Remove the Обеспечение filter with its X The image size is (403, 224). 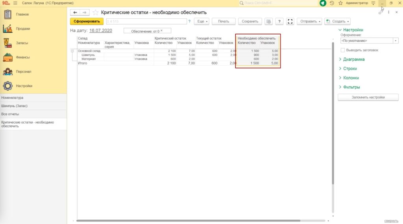161,31
